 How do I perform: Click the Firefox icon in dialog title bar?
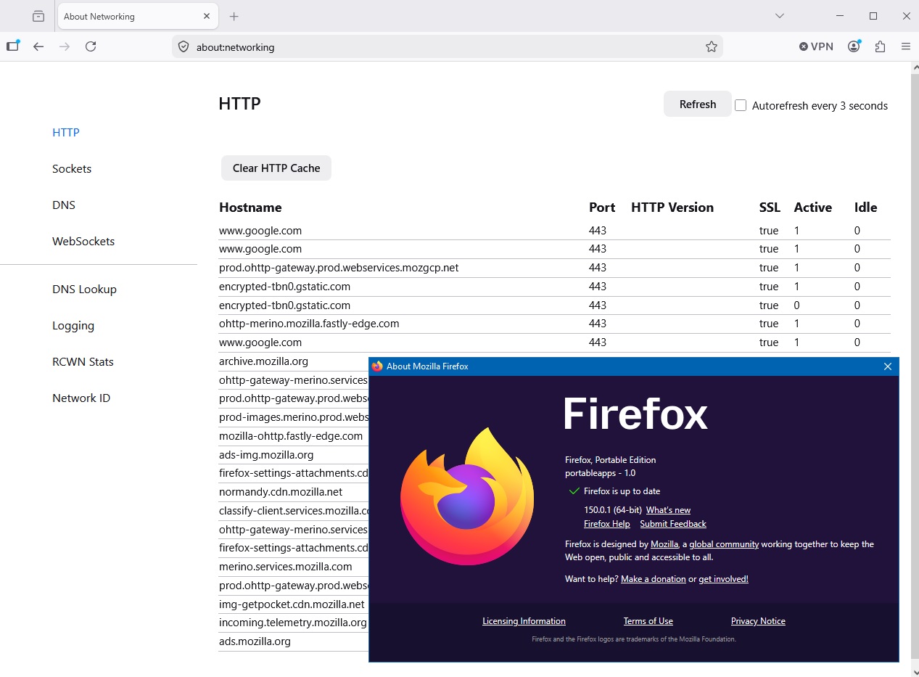tap(377, 366)
